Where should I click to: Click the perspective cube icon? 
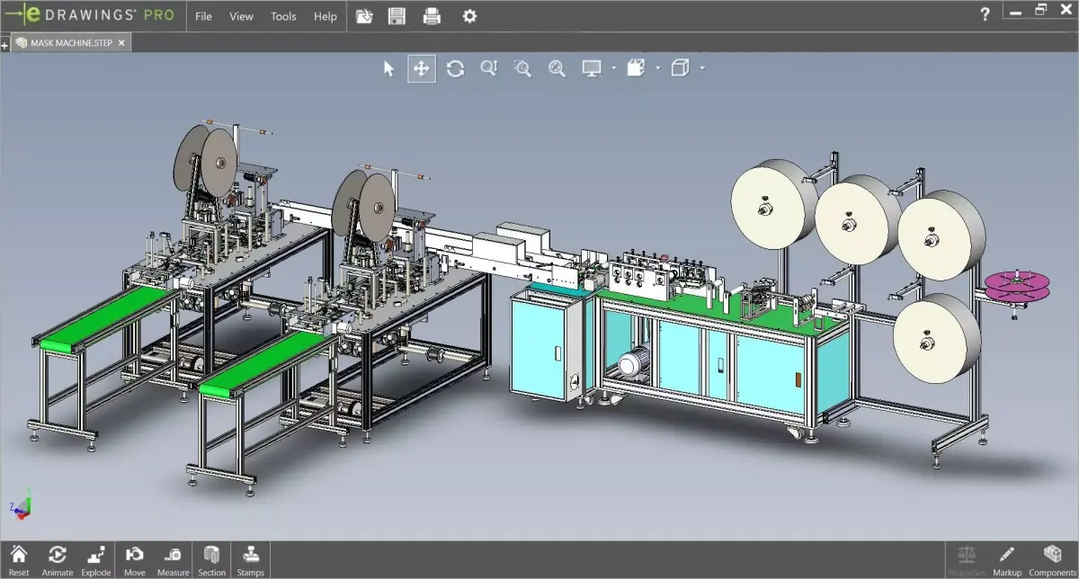681,68
